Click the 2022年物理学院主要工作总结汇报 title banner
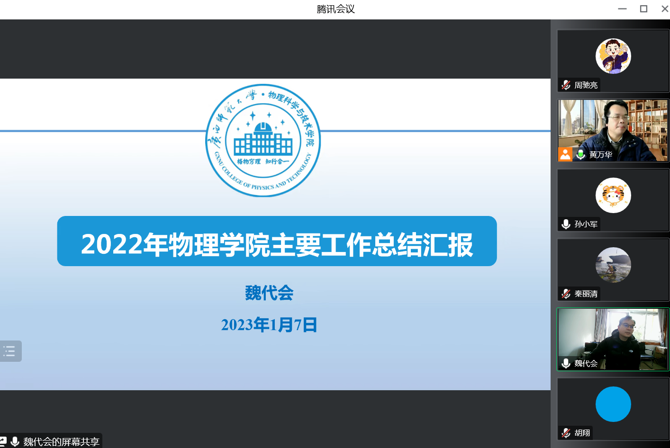The height and width of the screenshot is (448, 670). coord(277,242)
